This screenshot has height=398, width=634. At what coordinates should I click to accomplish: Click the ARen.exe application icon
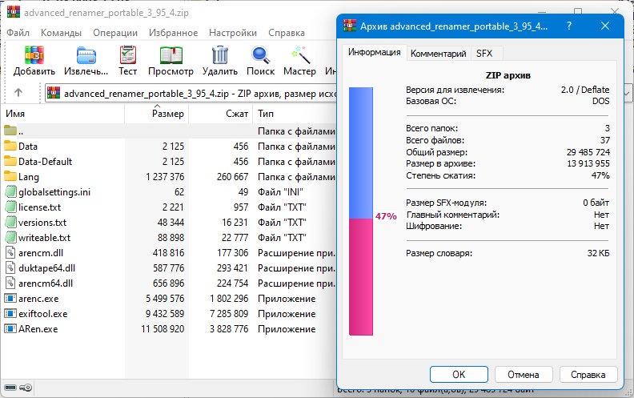tap(10, 329)
